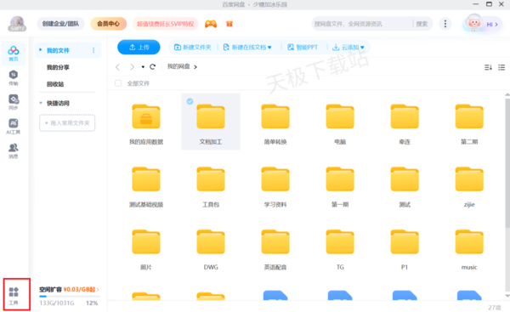Viewport: 510px width, 312px height.
Task: Open the 会员中心 button
Action: tap(108, 24)
